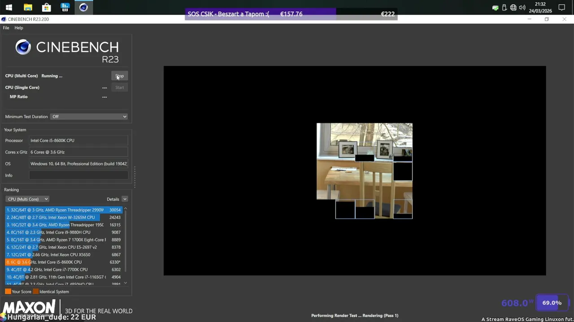Viewport: 574px width, 322px height.
Task: Click into the Info text field
Action: tap(78, 175)
